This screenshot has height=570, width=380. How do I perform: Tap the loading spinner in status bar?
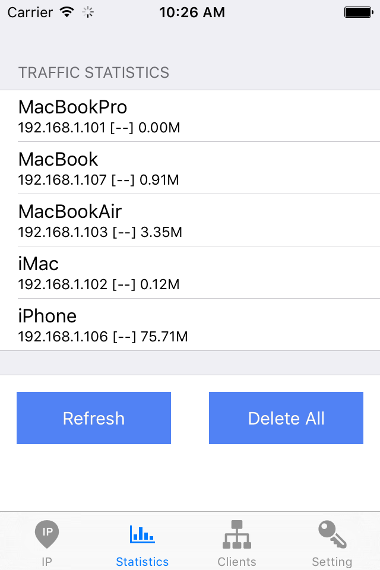click(88, 12)
